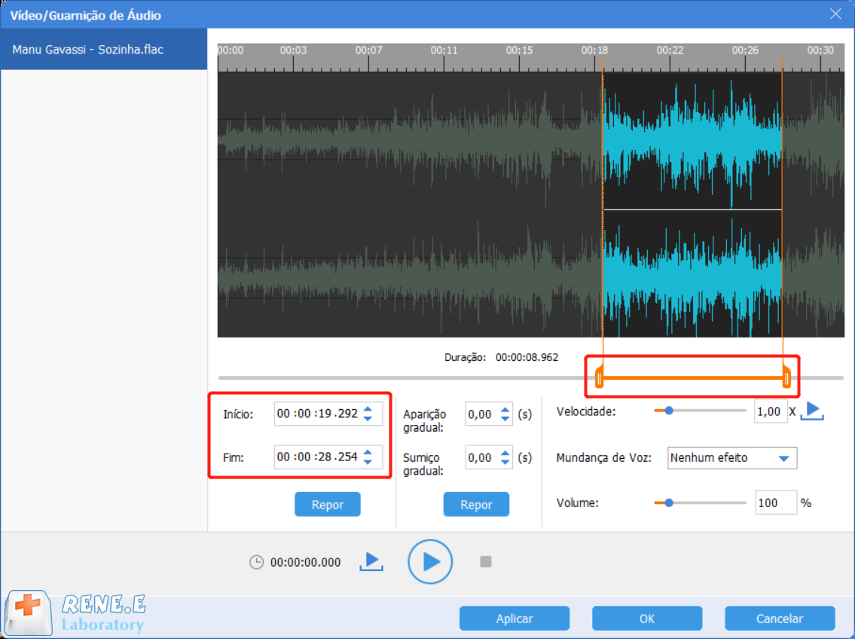The height and width of the screenshot is (639, 855).
Task: Click the right orange trim handle
Action: tap(786, 378)
